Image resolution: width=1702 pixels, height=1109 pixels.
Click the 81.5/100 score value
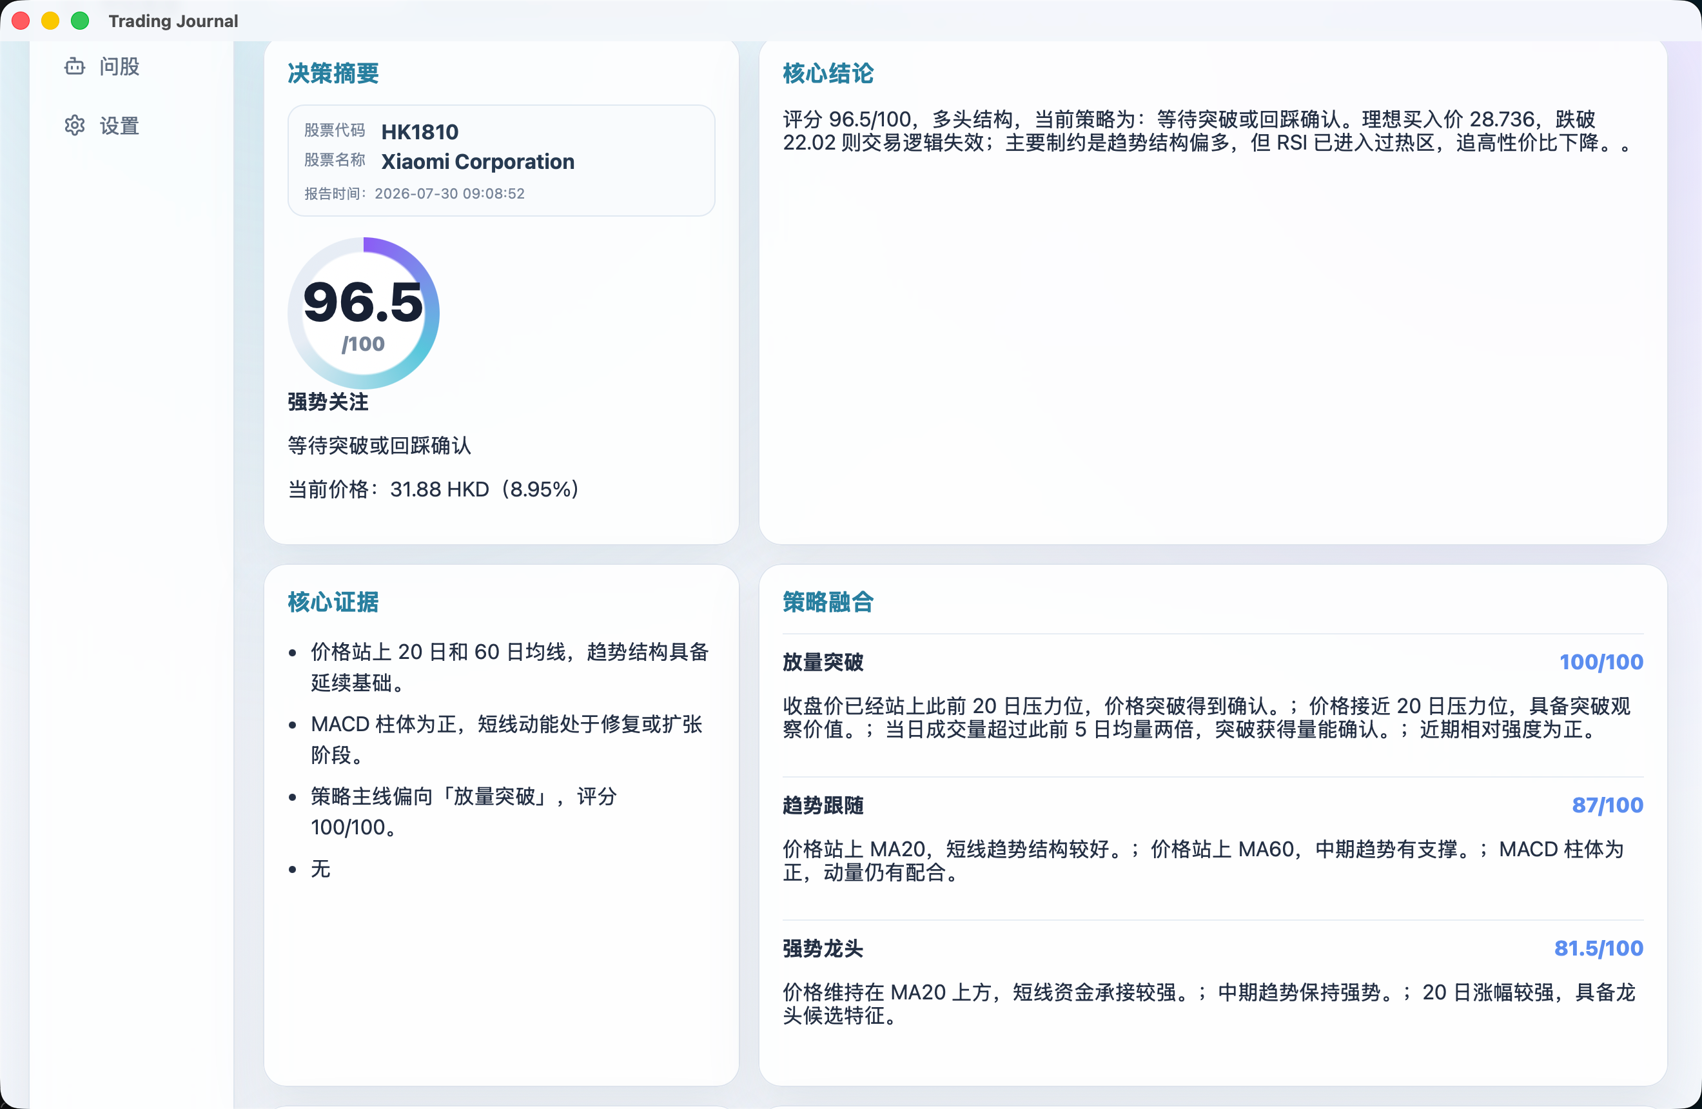coord(1599,948)
